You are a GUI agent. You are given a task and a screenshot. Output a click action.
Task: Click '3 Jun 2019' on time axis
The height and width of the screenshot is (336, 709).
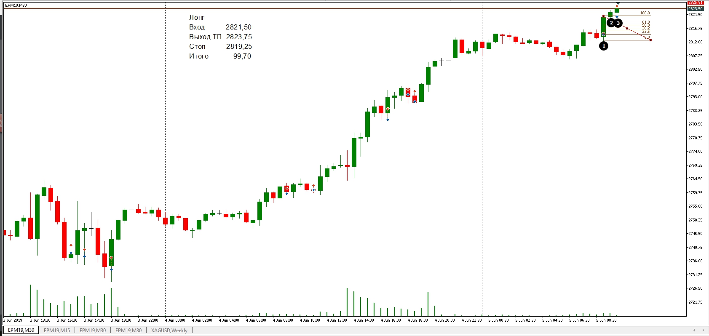tap(13, 320)
